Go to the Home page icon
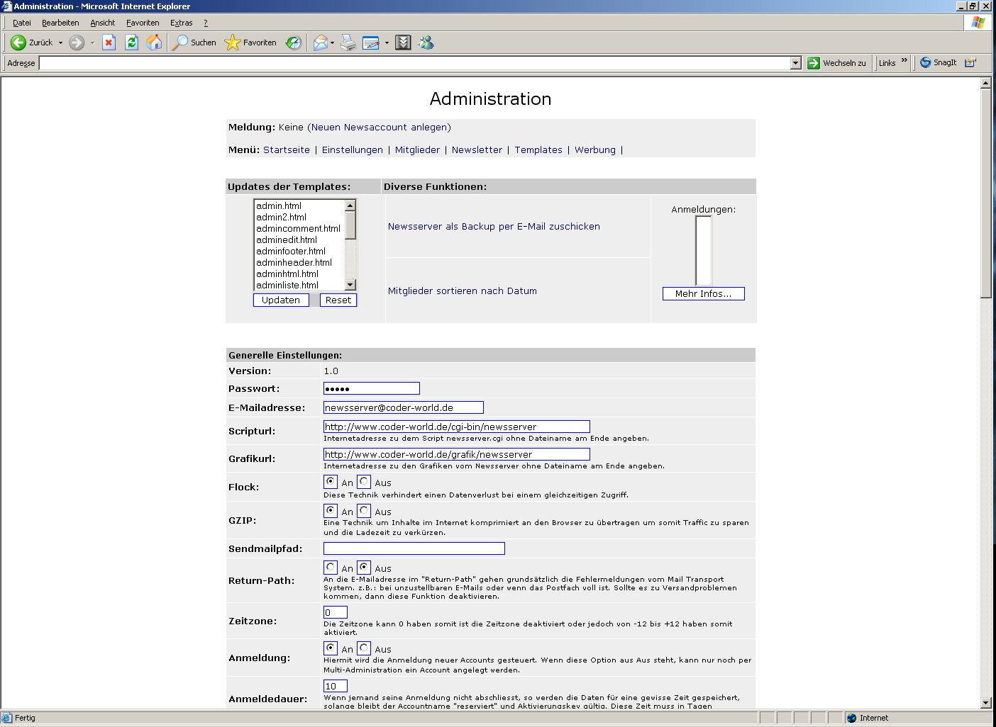The width and height of the screenshot is (996, 727). coord(154,43)
